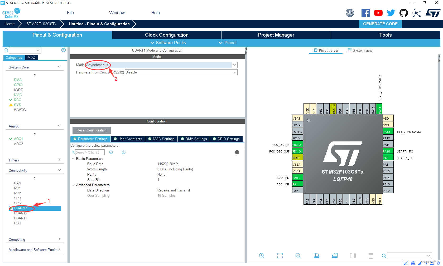Click the ST logo icon
Viewport: 443px width, 266px height.
pos(433,13)
